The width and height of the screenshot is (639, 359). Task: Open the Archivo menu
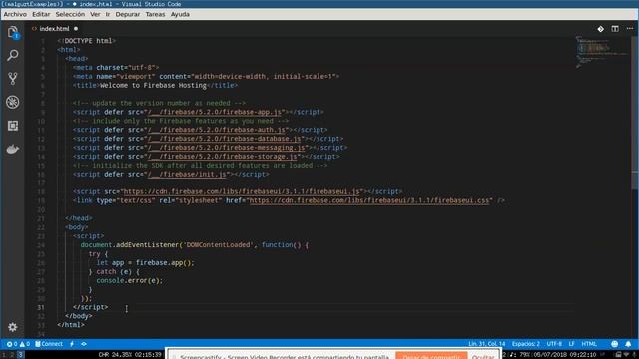[x=15, y=14]
